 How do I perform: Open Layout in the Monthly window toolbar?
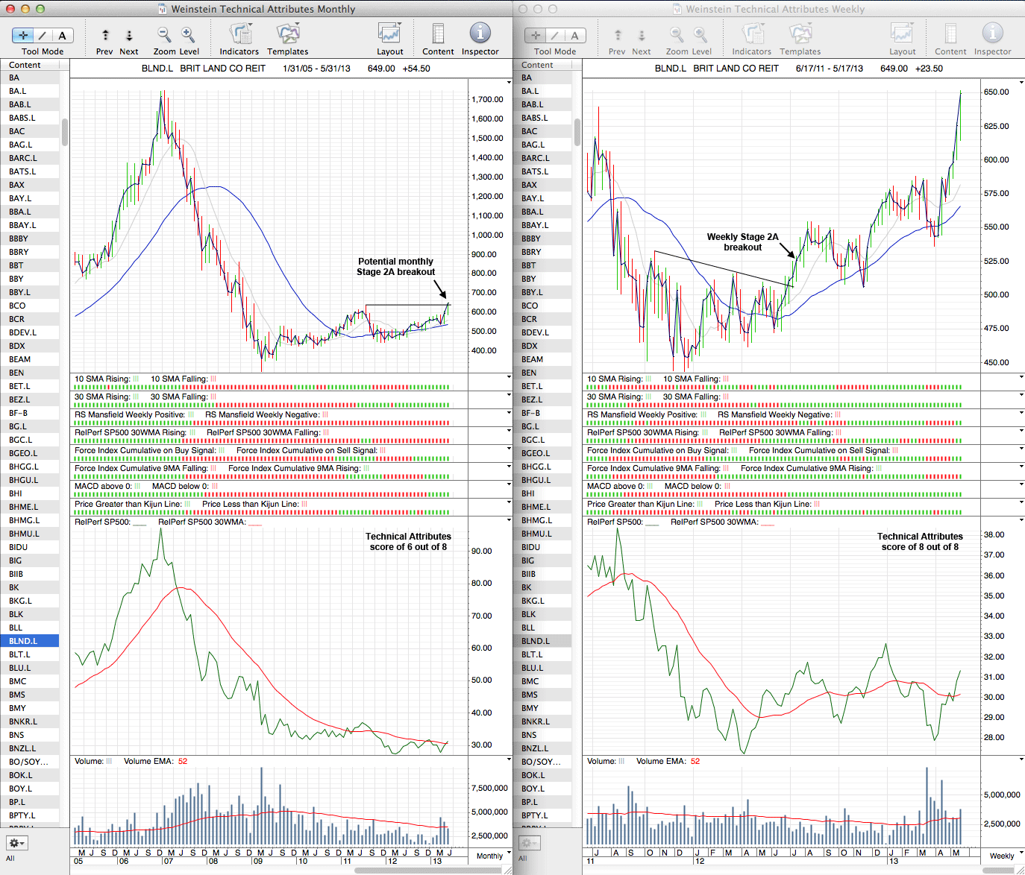click(x=389, y=34)
